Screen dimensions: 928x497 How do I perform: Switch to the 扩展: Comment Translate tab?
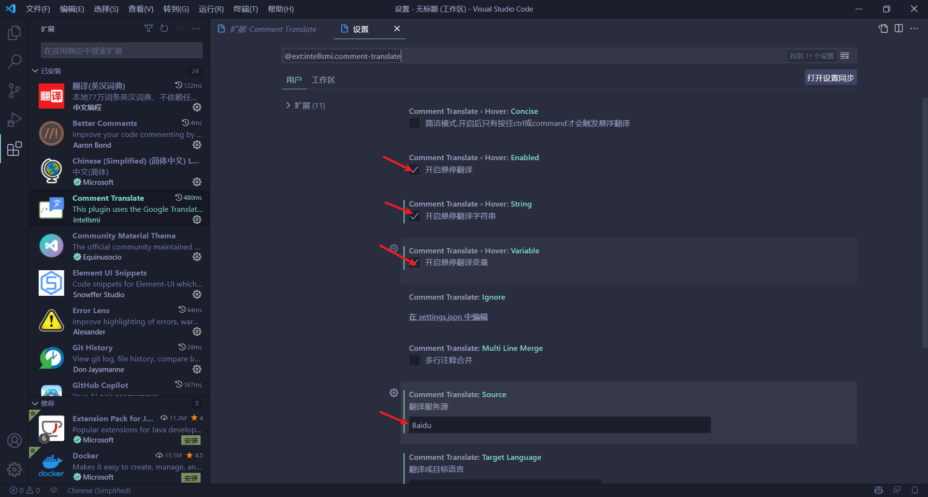coord(273,29)
